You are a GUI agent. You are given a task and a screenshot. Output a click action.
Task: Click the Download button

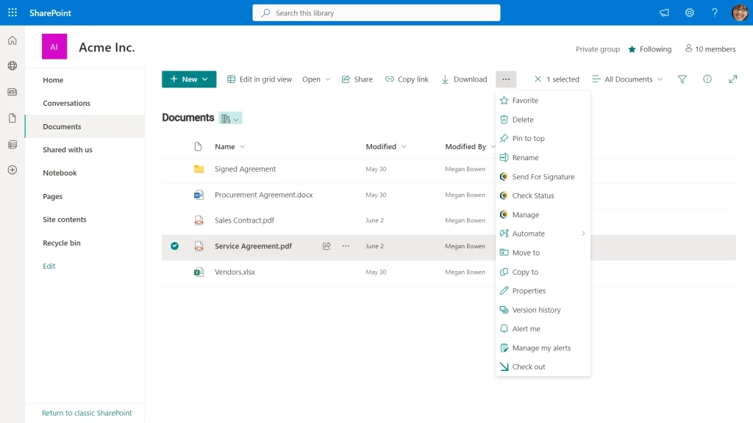465,79
